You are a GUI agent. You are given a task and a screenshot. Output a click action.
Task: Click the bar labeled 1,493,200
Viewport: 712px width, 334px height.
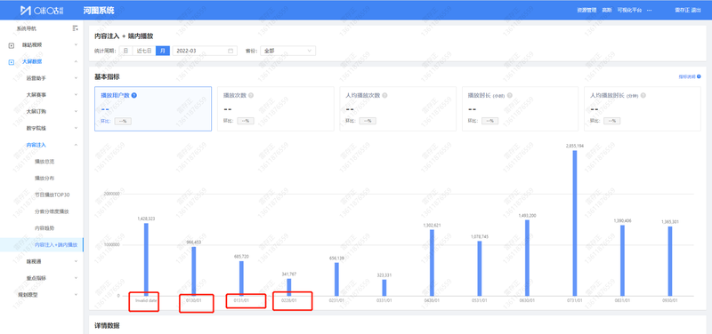[527, 258]
